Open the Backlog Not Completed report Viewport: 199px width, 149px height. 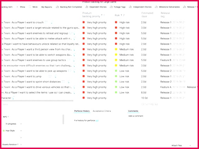pyautogui.click(x=69, y=7)
